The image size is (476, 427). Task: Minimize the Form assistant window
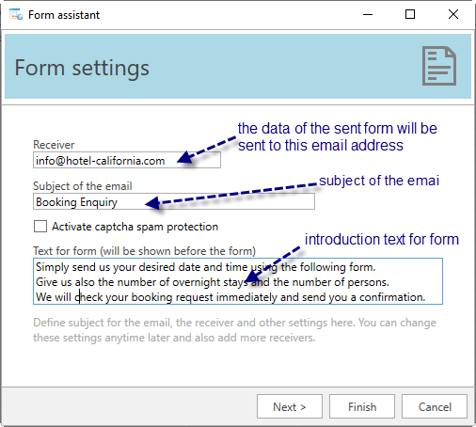point(368,14)
